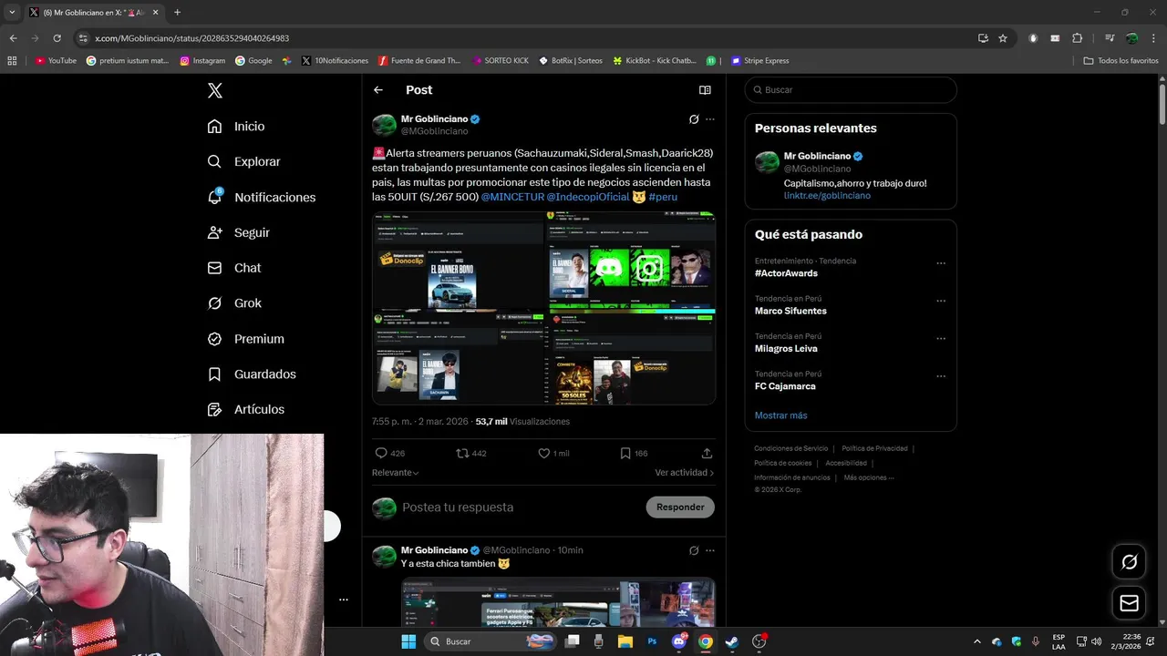Open bottom-right image of the post

pyautogui.click(x=630, y=357)
